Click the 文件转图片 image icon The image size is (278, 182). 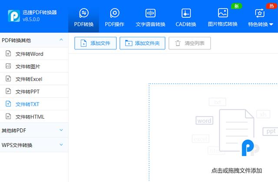(8, 66)
